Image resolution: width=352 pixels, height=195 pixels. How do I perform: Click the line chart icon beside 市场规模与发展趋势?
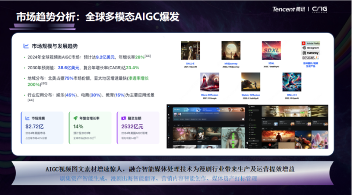[26, 46]
